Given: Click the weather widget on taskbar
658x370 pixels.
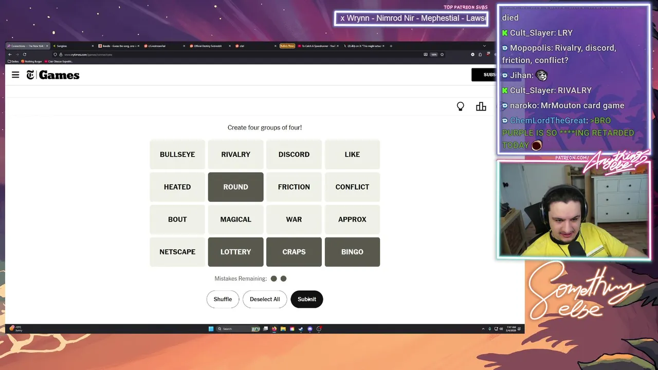Looking at the screenshot, I should tap(16, 329).
